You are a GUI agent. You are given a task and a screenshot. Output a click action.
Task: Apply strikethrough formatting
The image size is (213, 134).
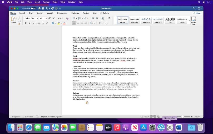tap(39, 23)
